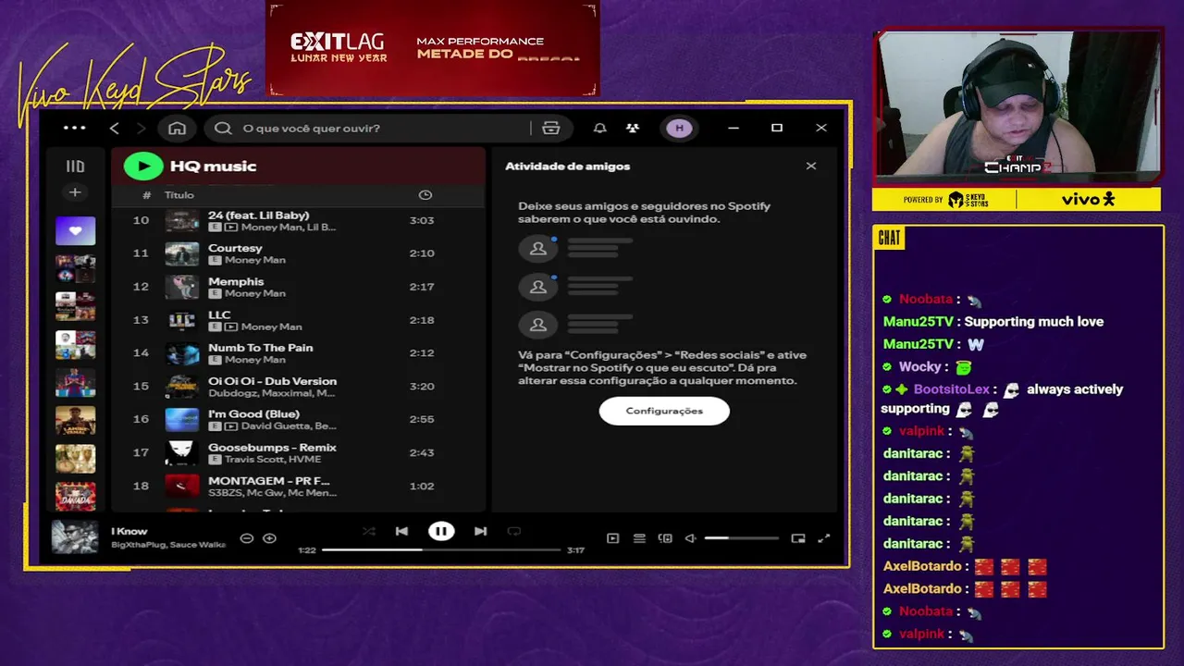The width and height of the screenshot is (1184, 666).
Task: Click the album art of Goosebumps - Remix
Action: click(x=182, y=452)
